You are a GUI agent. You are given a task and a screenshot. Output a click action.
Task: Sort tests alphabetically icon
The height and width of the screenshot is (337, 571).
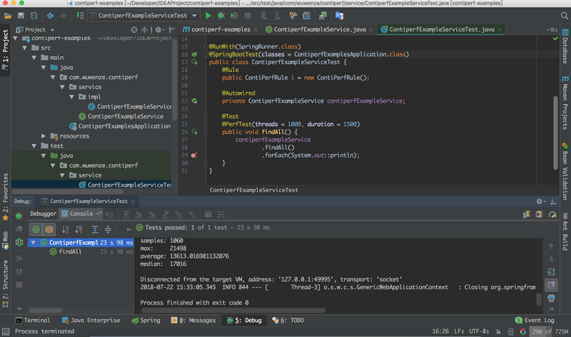(x=65, y=229)
